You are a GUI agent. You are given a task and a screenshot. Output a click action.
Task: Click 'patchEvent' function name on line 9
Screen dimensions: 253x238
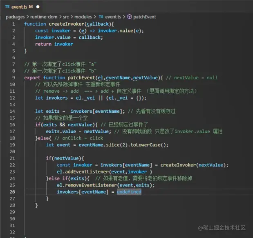[81, 78]
